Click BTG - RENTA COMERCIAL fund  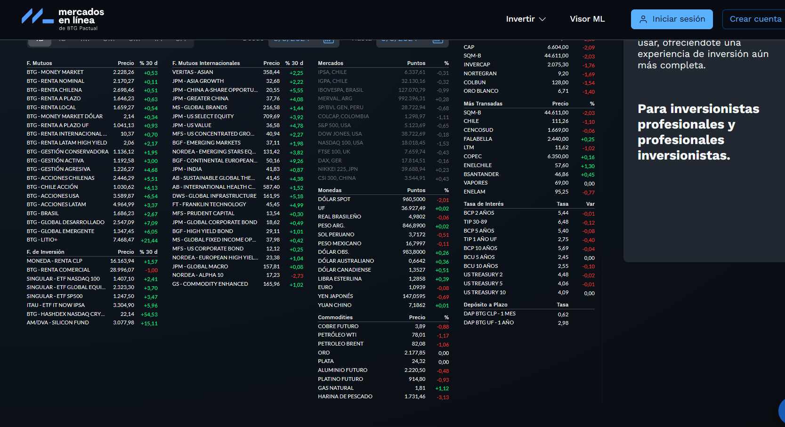pyautogui.click(x=92, y=270)
